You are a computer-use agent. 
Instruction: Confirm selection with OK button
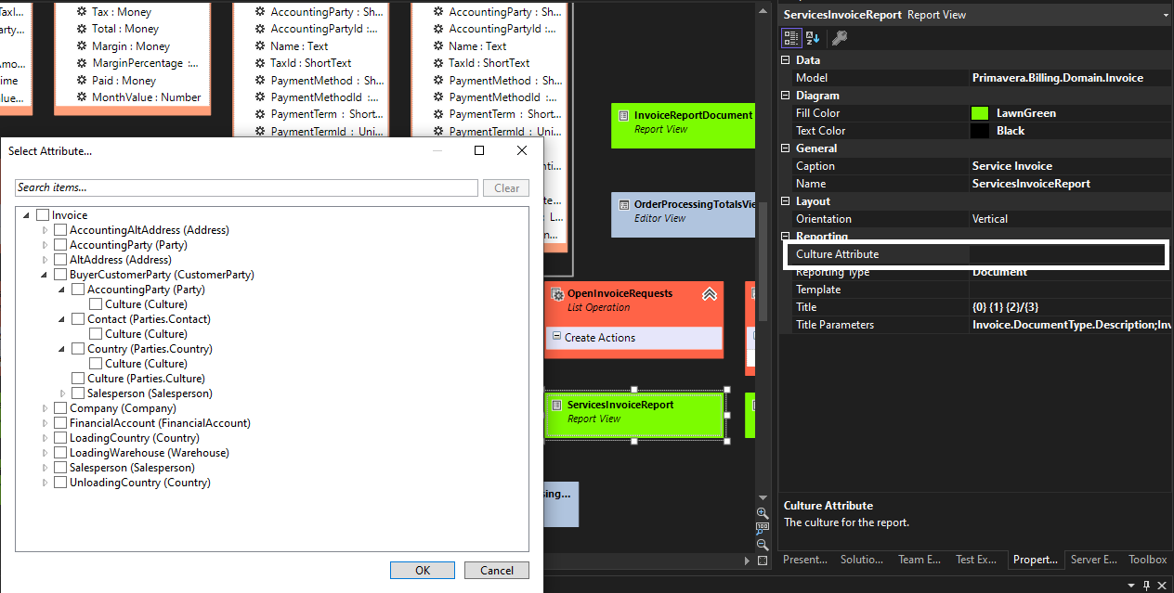[423, 570]
